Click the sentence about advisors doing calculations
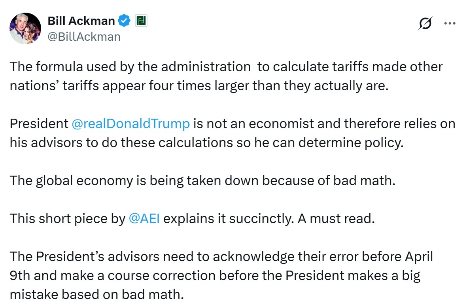This screenshot has width=467, height=305. pos(232,133)
